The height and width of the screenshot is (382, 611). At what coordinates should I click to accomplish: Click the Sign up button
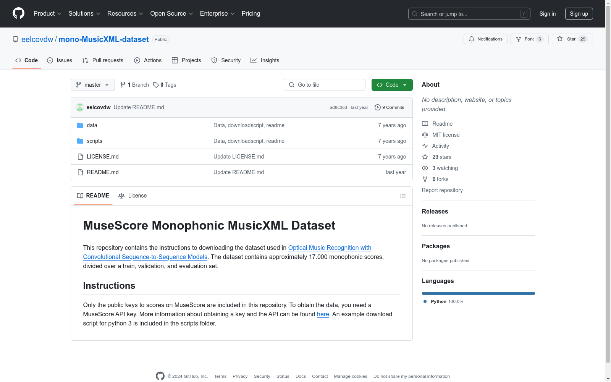pyautogui.click(x=579, y=14)
